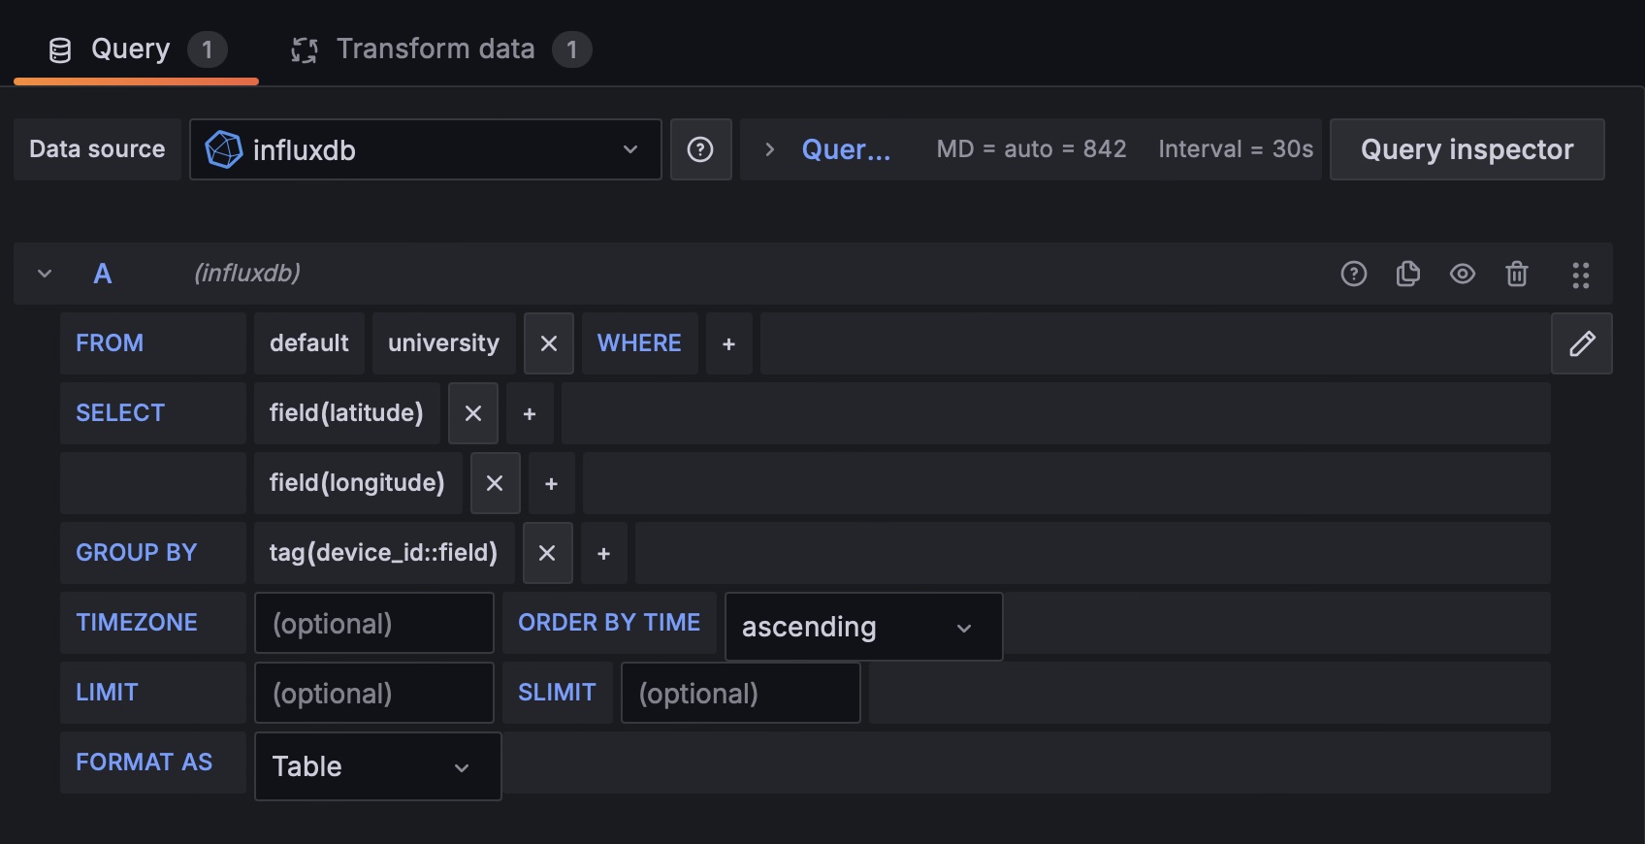The height and width of the screenshot is (844, 1645).
Task: Open the Query inspector
Action: click(1467, 149)
